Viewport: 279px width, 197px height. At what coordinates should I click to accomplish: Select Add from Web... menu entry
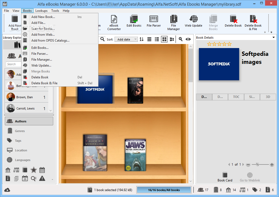60,34
